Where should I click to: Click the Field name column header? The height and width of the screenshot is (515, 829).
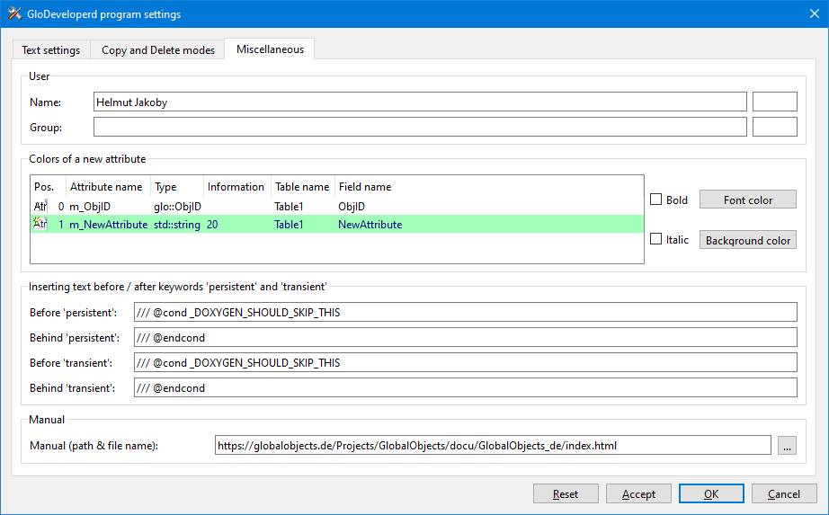pos(365,187)
